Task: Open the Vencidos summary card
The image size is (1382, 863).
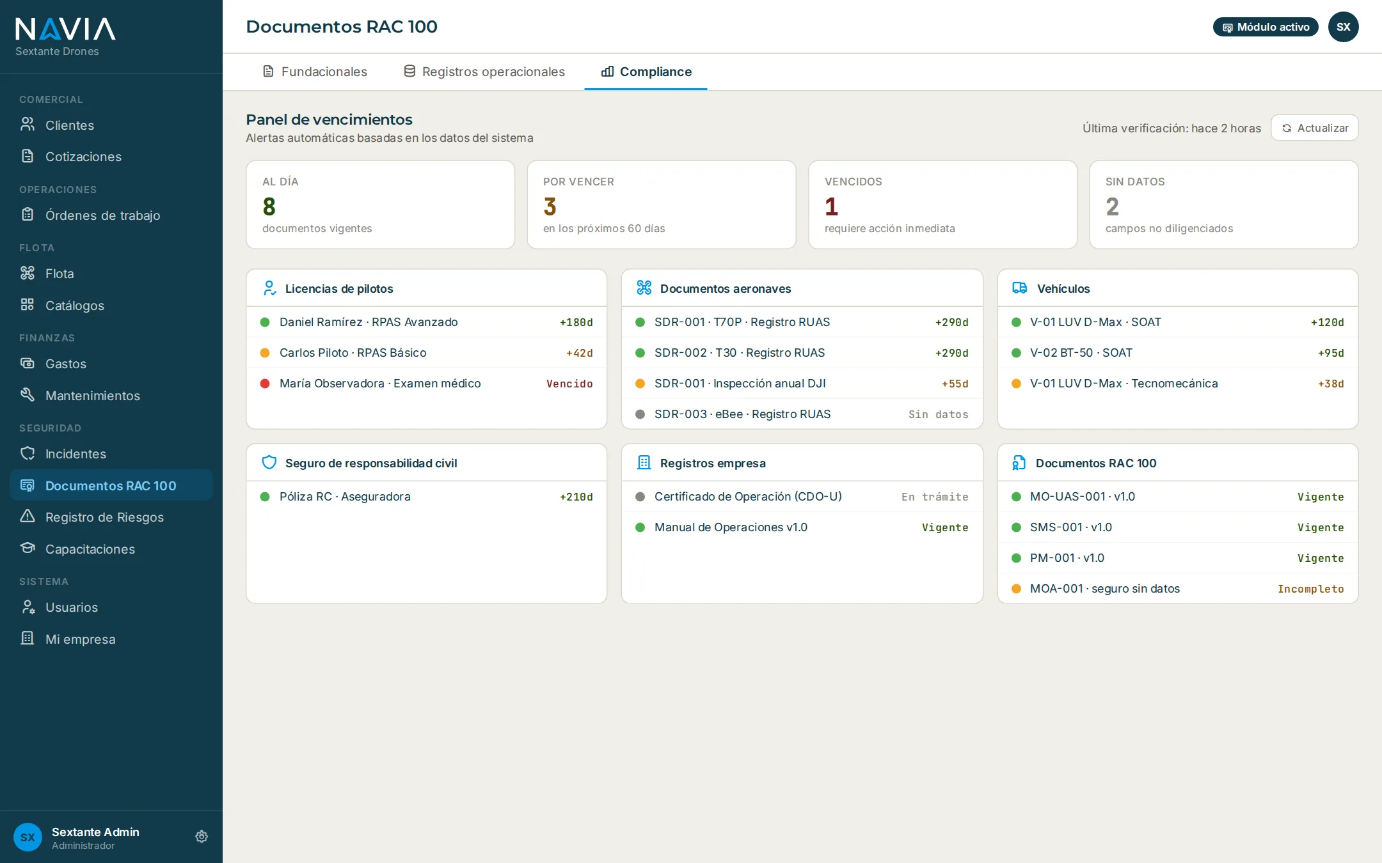Action: 942,205
